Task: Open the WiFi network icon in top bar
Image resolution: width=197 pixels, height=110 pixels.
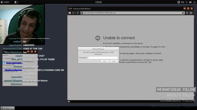Action: click(x=187, y=2)
